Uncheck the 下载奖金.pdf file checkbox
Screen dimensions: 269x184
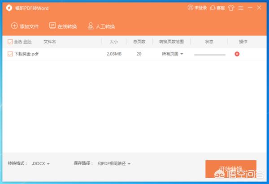pyautogui.click(x=10, y=54)
